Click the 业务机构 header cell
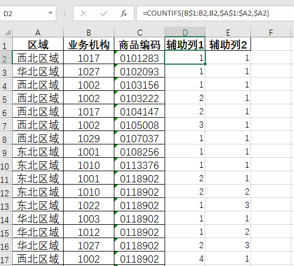Image resolution: width=294 pixels, height=266 pixels. [89, 45]
